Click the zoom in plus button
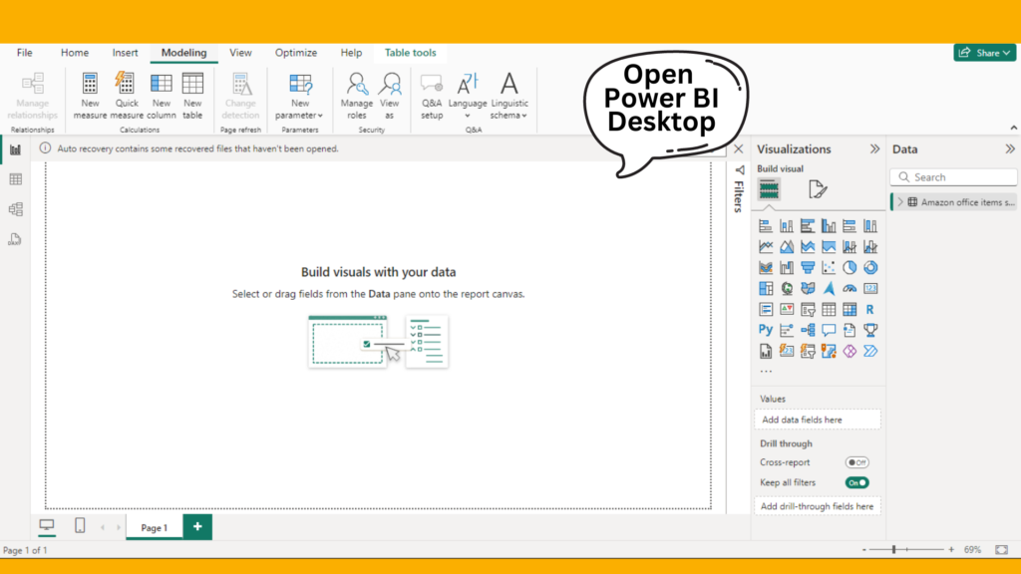 pyautogui.click(x=951, y=550)
